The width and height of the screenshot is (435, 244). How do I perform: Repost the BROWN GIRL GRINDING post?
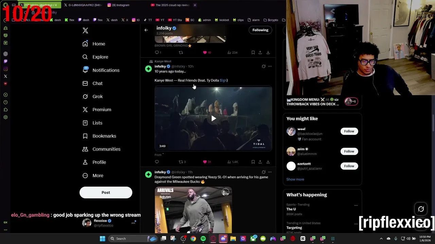click(181, 53)
